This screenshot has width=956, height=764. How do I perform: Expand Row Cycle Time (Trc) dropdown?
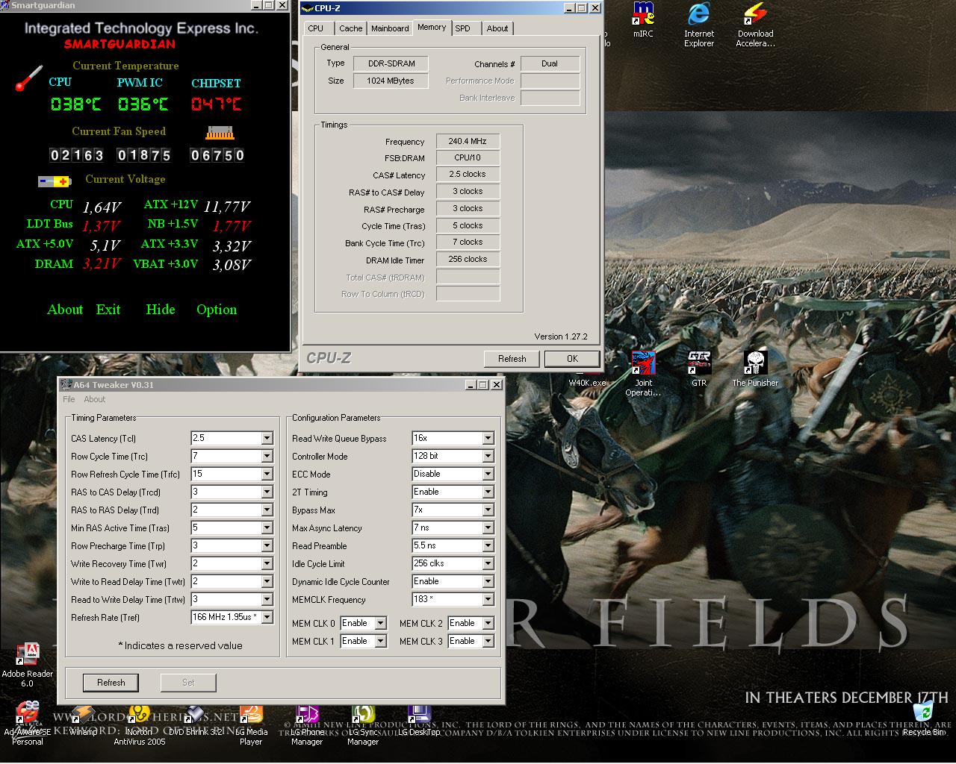click(267, 456)
